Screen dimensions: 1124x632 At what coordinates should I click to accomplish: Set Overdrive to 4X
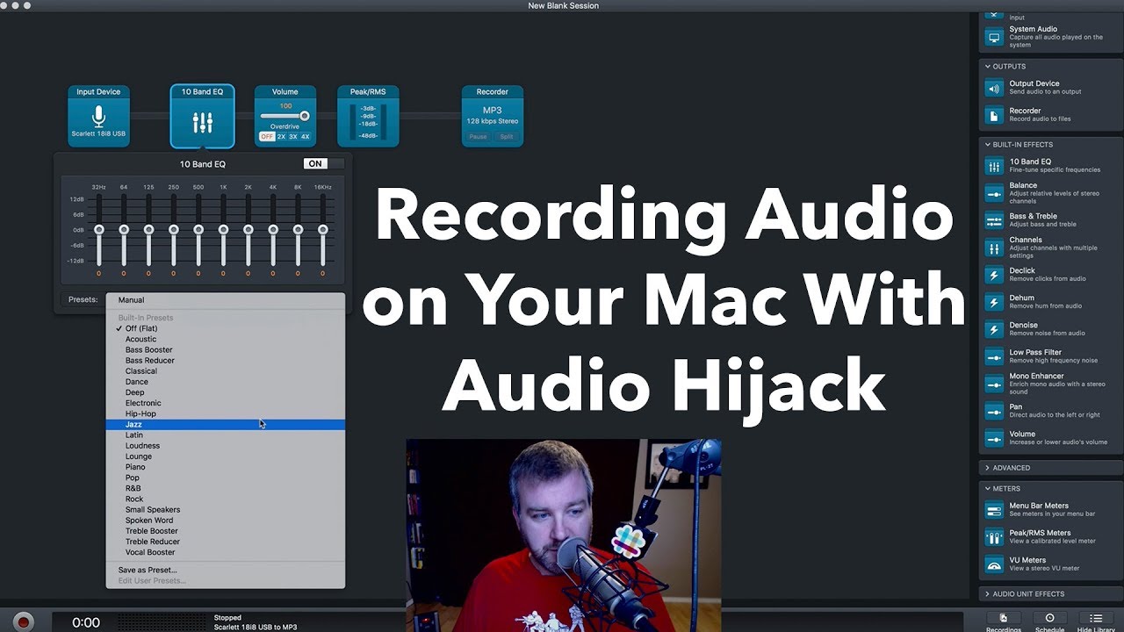pos(306,137)
